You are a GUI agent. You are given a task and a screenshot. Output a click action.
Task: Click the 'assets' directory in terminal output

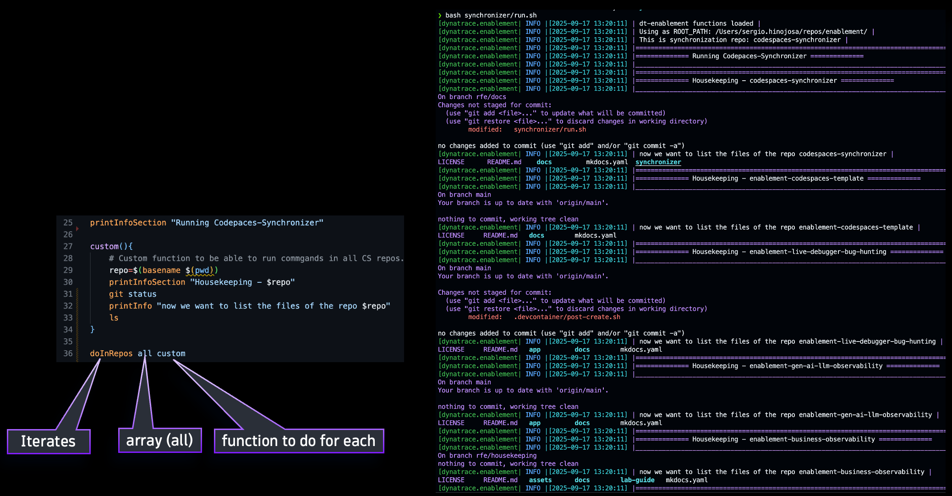click(x=540, y=480)
